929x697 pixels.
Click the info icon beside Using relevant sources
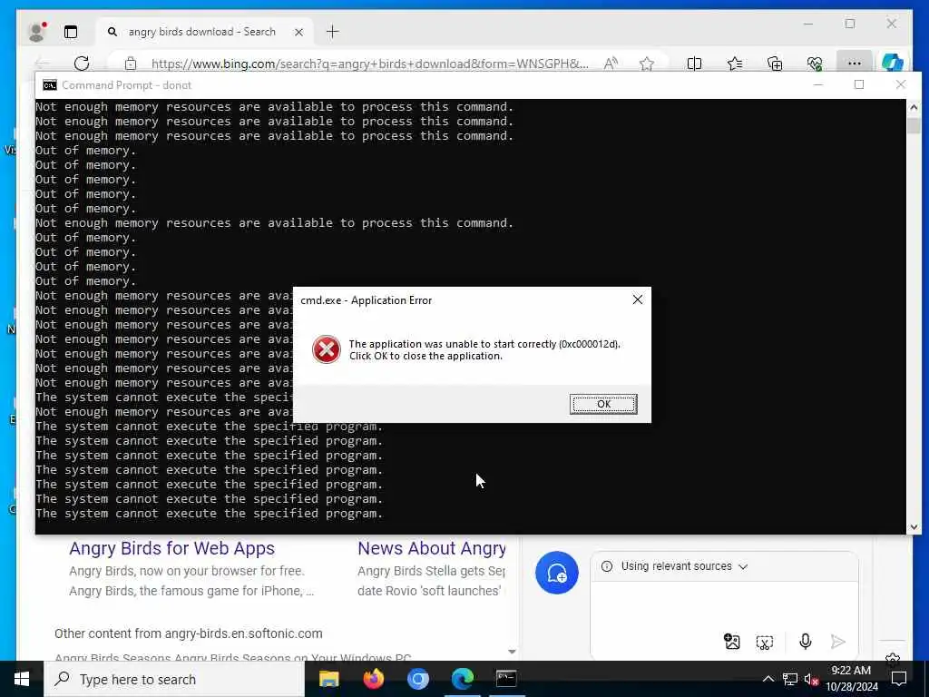pyautogui.click(x=607, y=566)
